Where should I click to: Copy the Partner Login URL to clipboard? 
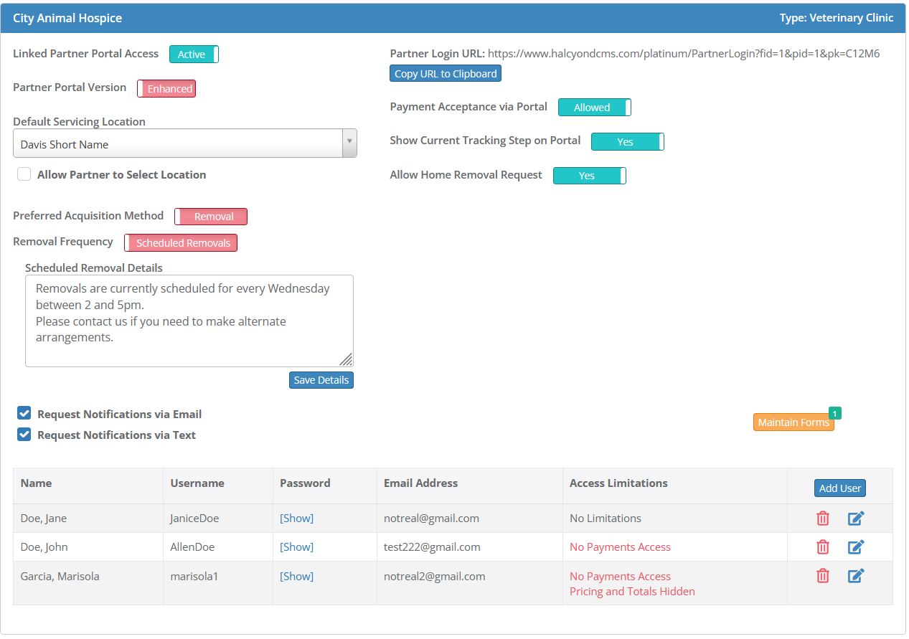click(x=445, y=73)
